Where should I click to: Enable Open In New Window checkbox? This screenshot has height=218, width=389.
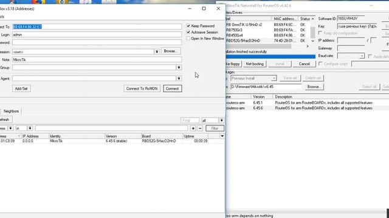[188, 39]
